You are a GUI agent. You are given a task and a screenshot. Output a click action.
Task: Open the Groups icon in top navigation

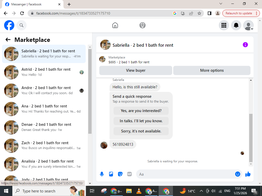pos(142,25)
